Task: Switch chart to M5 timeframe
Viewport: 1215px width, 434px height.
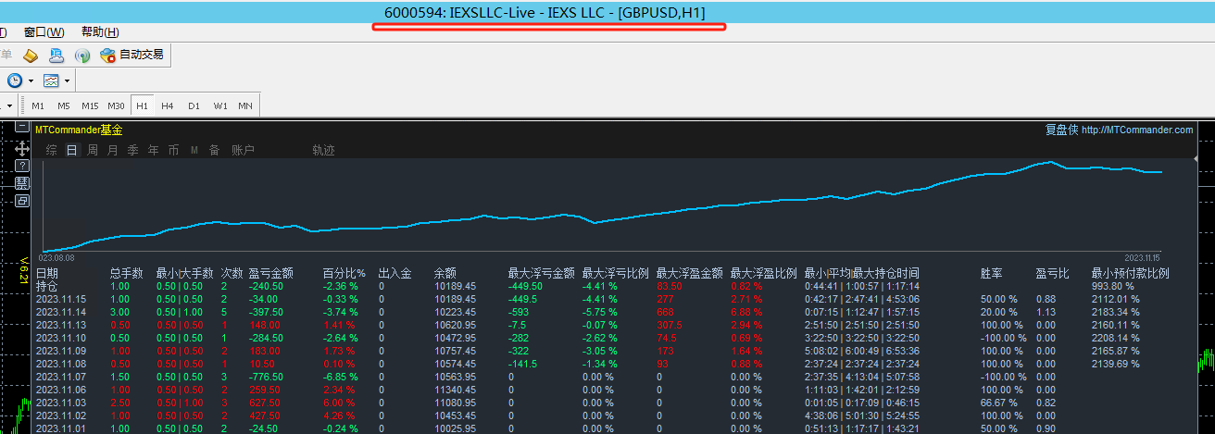Action: click(64, 105)
